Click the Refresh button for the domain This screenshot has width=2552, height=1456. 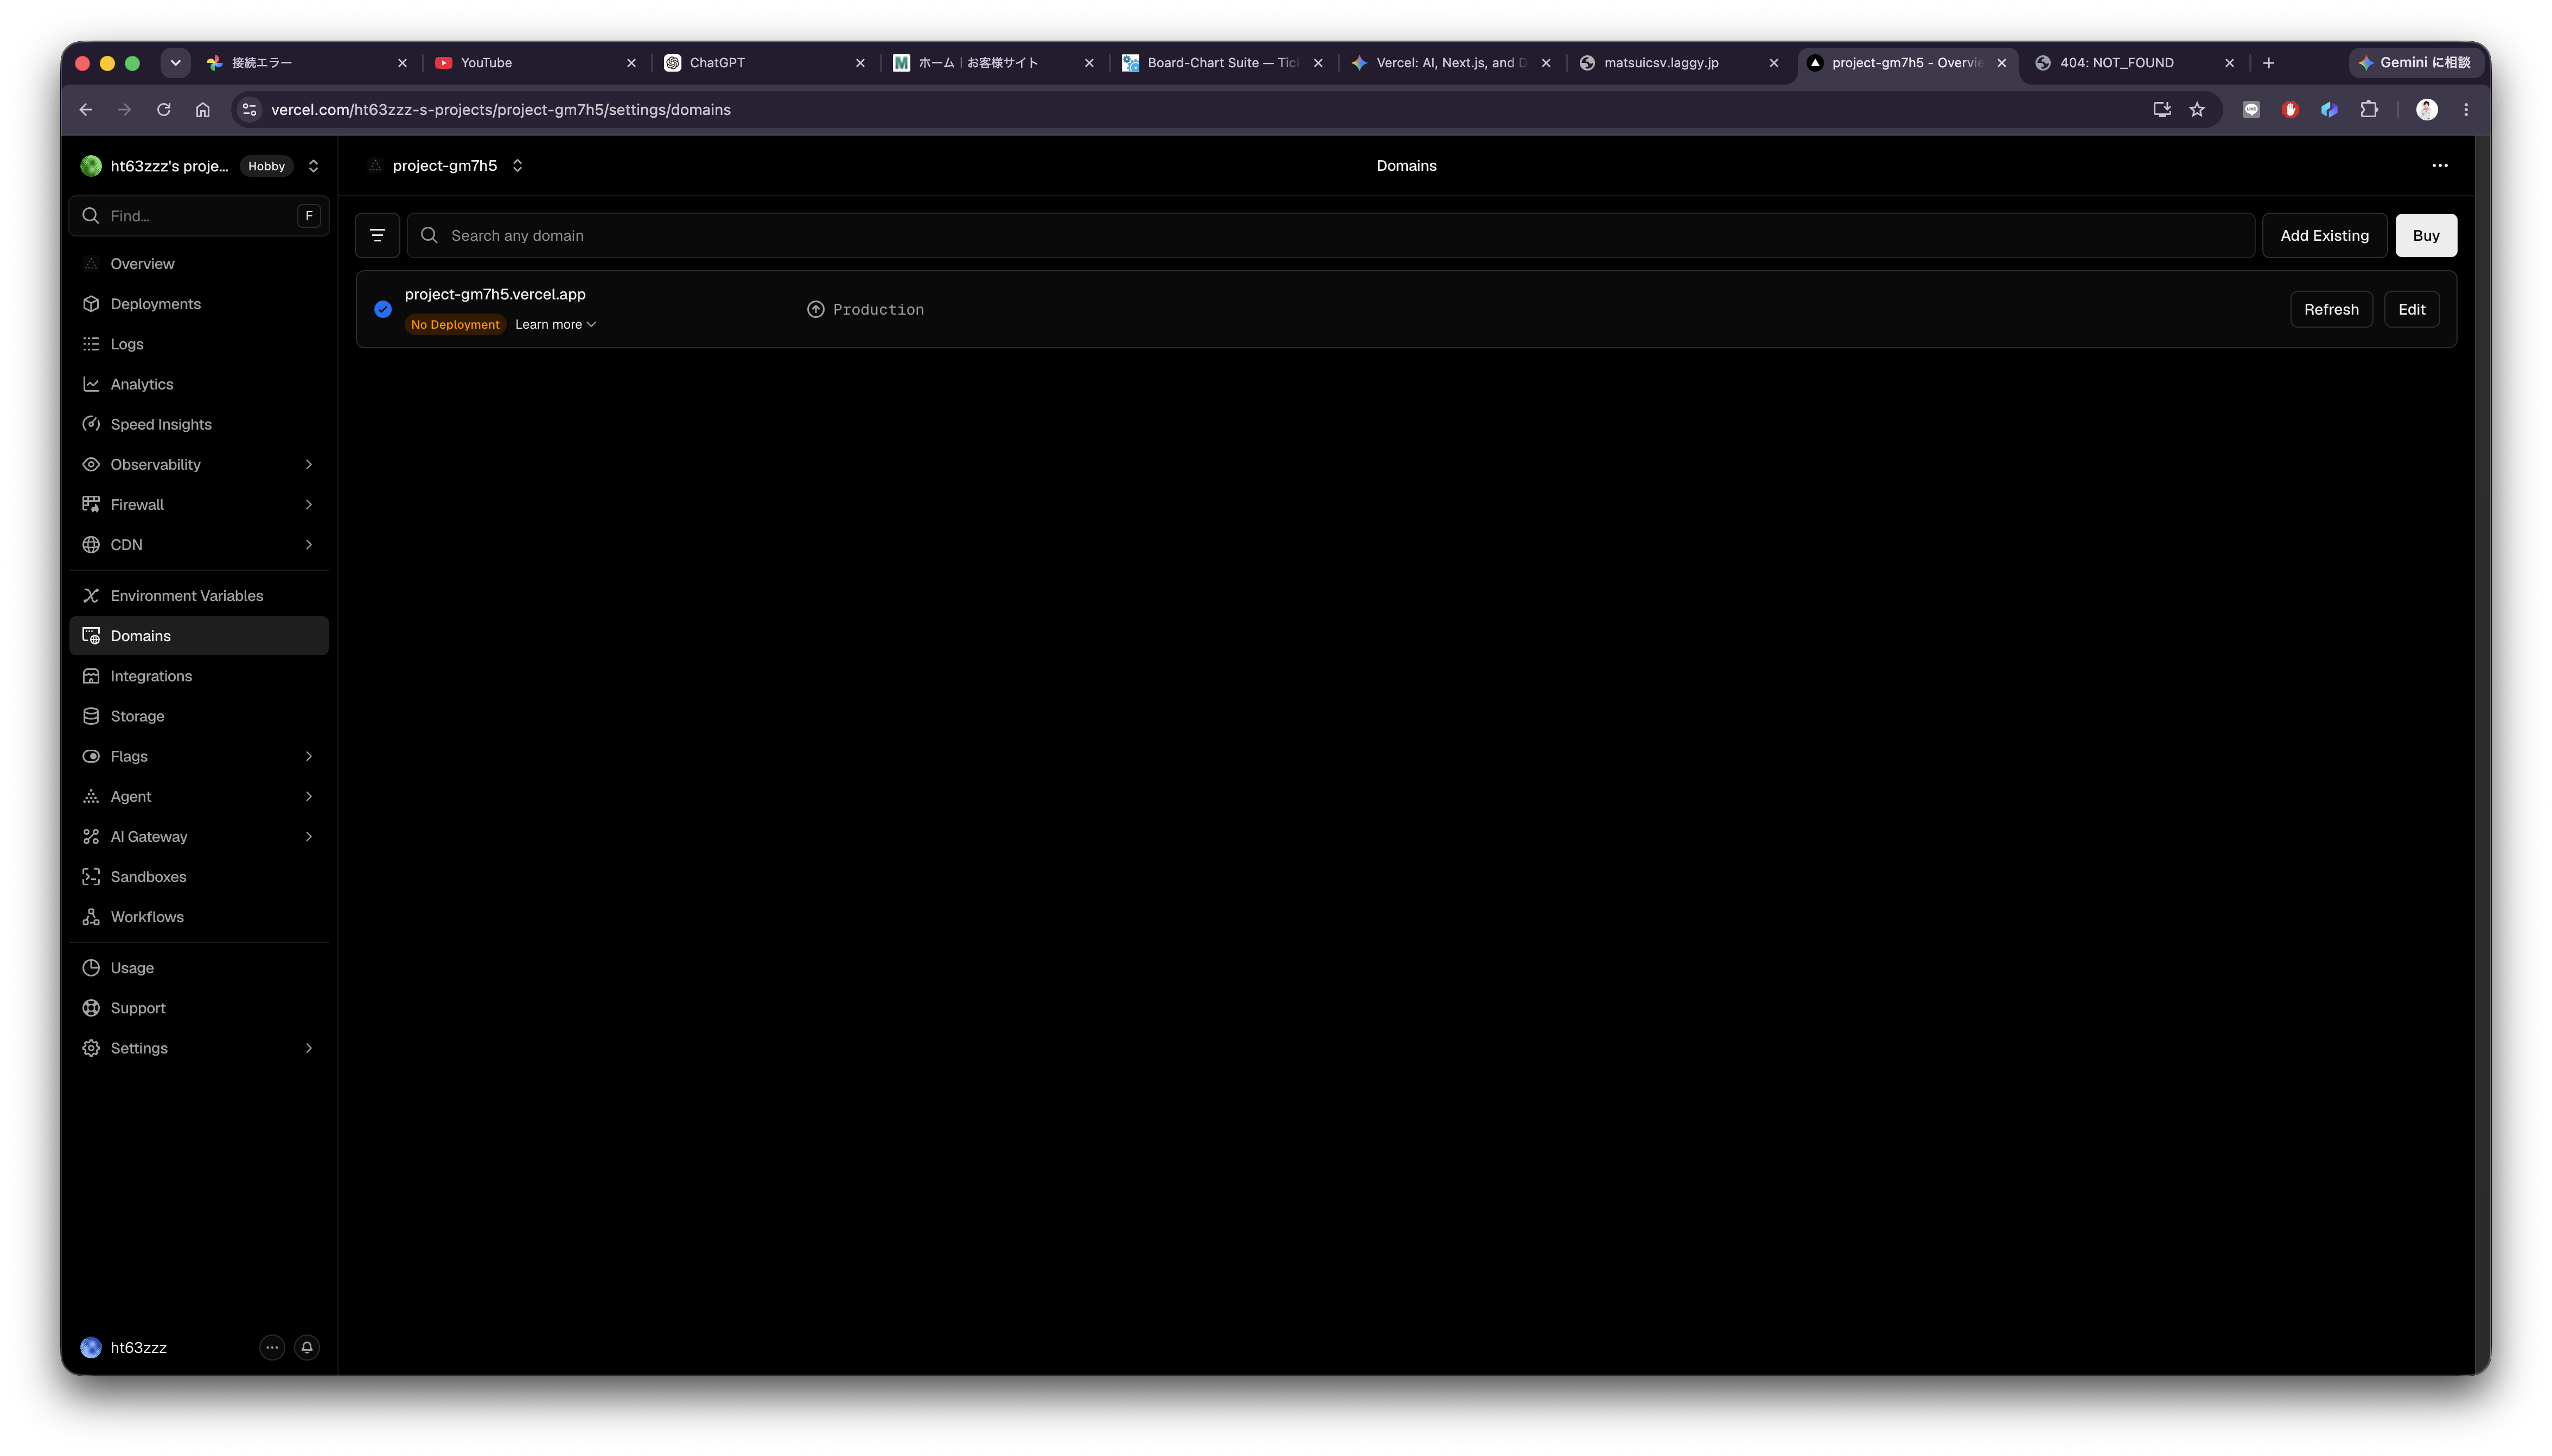click(2331, 309)
